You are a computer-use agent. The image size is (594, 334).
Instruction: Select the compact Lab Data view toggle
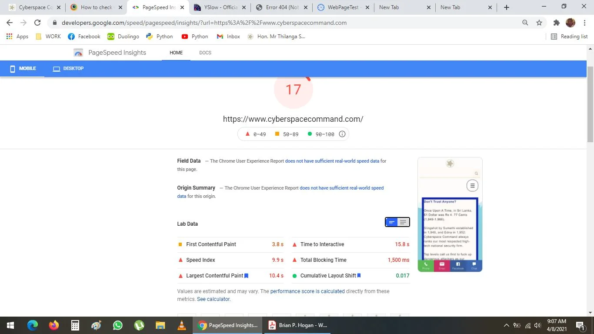click(x=392, y=222)
